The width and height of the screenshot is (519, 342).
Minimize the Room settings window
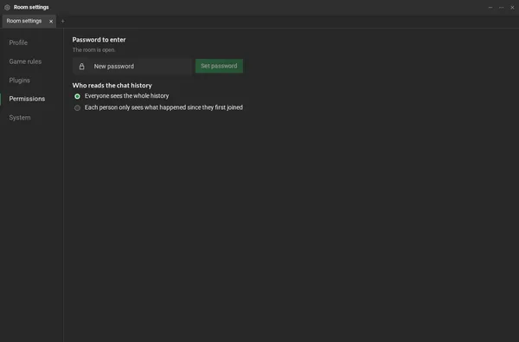490,7
